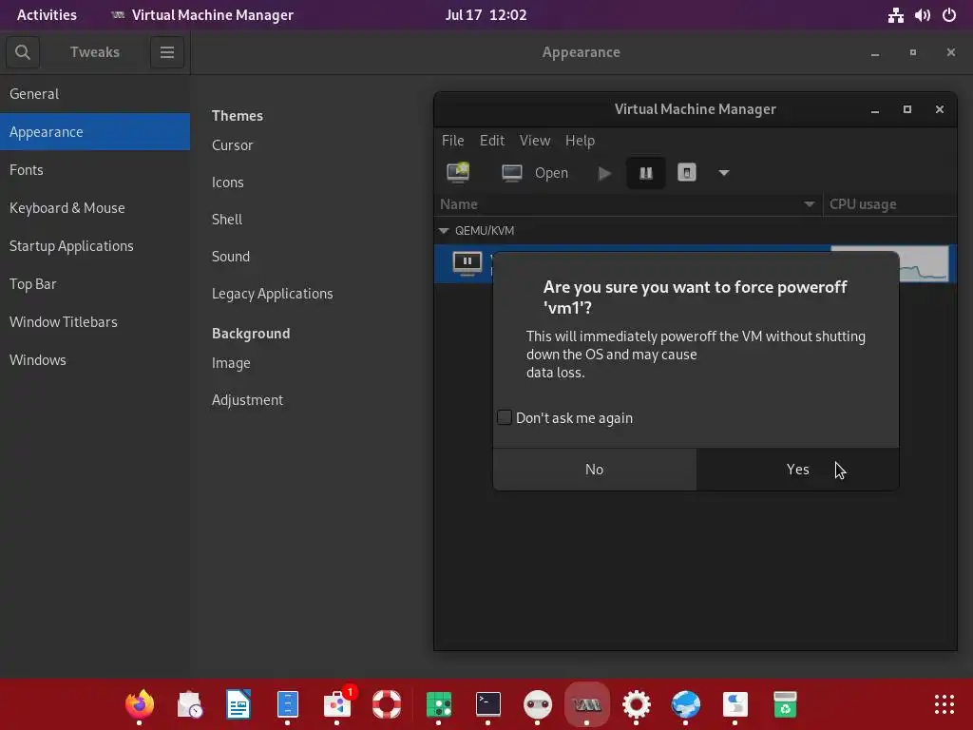
Task: Click the paused vm1 monitor icon
Action: tap(467, 263)
